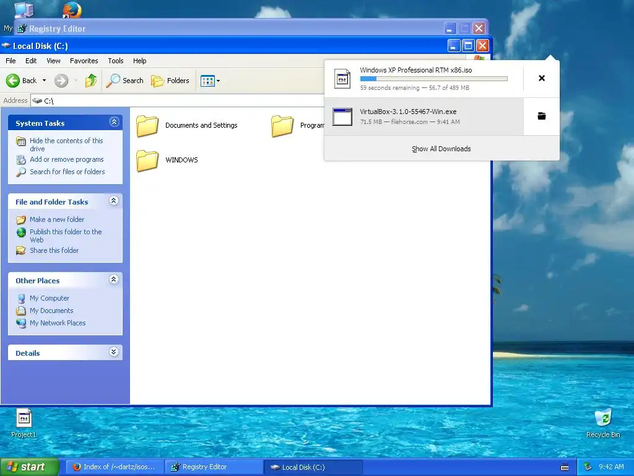Screen dimensions: 634x476
Task: Click the iso download progress bar
Action: (x=434, y=79)
